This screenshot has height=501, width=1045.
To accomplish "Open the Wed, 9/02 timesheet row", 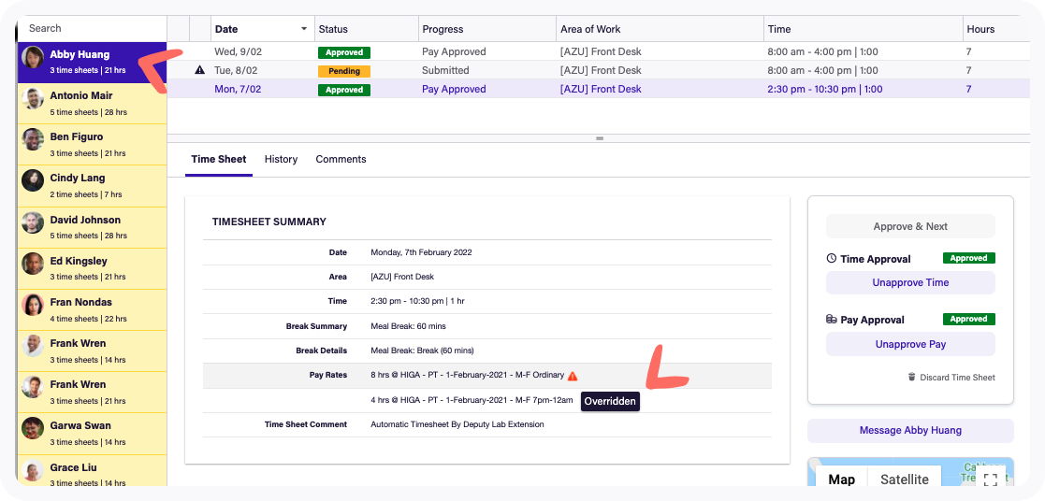I will (598, 51).
